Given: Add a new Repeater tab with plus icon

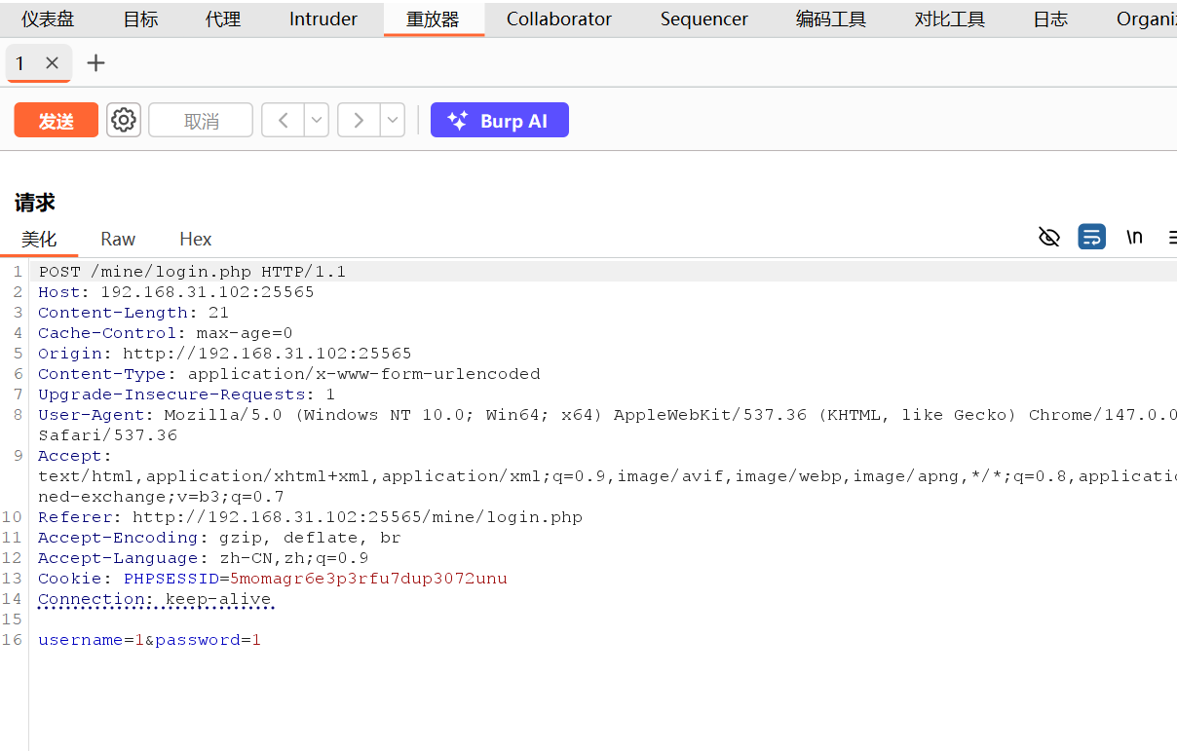Looking at the screenshot, I should [95, 63].
